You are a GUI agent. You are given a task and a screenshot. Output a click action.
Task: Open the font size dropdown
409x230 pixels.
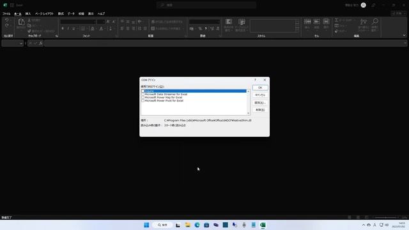coord(104,22)
